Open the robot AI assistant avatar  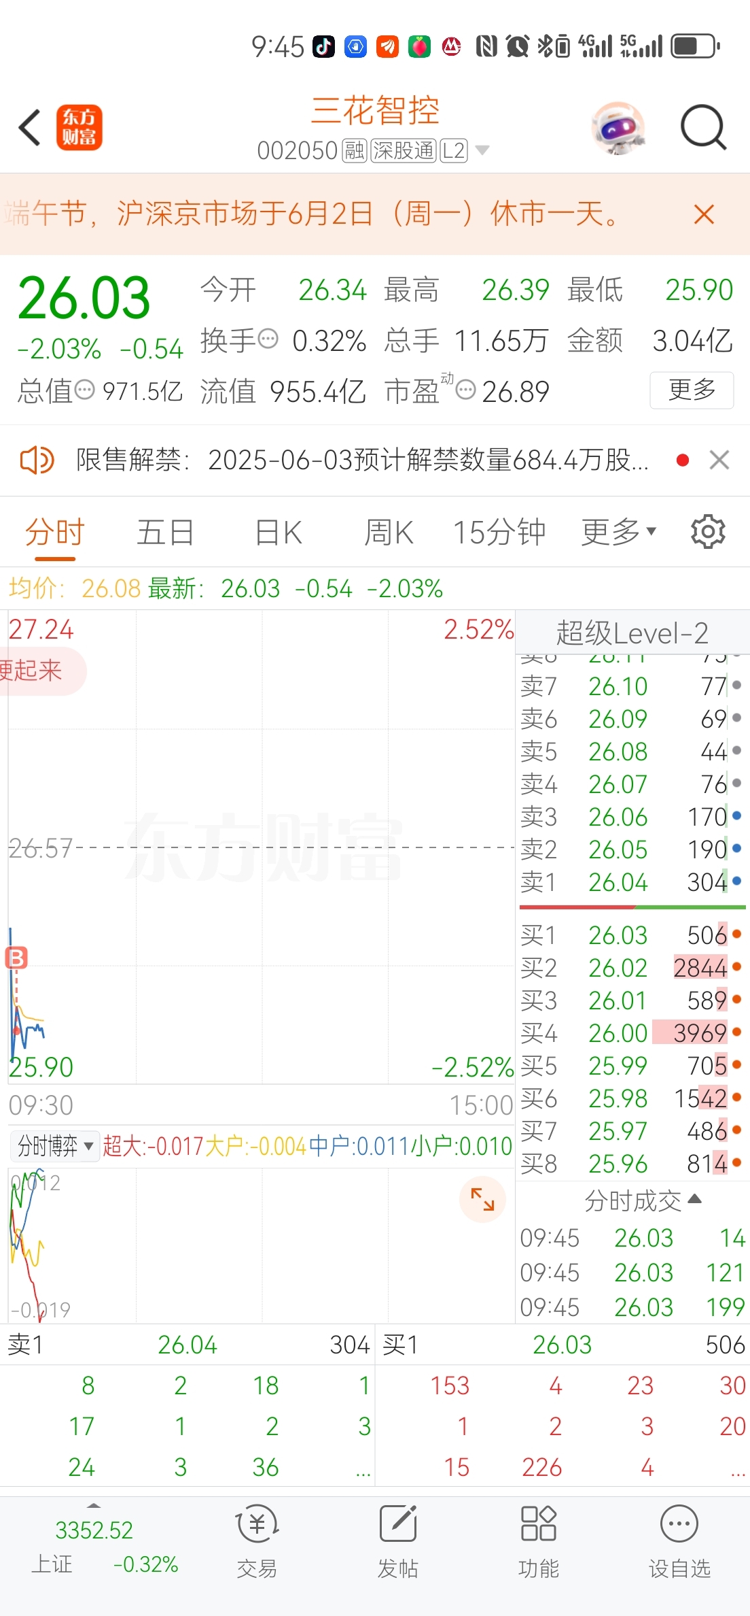click(618, 128)
